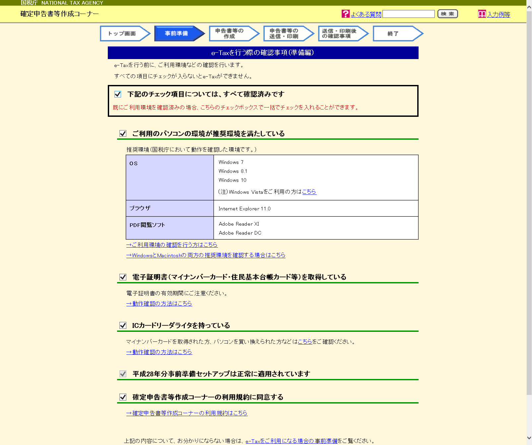Viewport: 532px width, 445px height.
Task: Open 動作確認の方法 link under ICカードリーダライタ
Action: [x=159, y=352]
